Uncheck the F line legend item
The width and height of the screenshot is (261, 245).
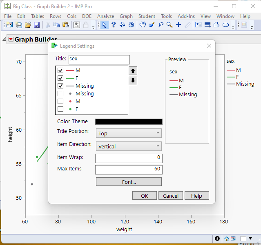pos(60,78)
